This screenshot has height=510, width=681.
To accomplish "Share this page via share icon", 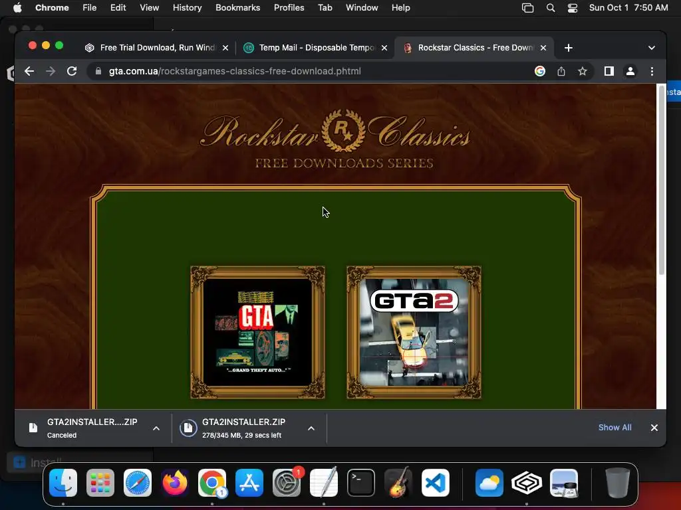I will (x=561, y=71).
